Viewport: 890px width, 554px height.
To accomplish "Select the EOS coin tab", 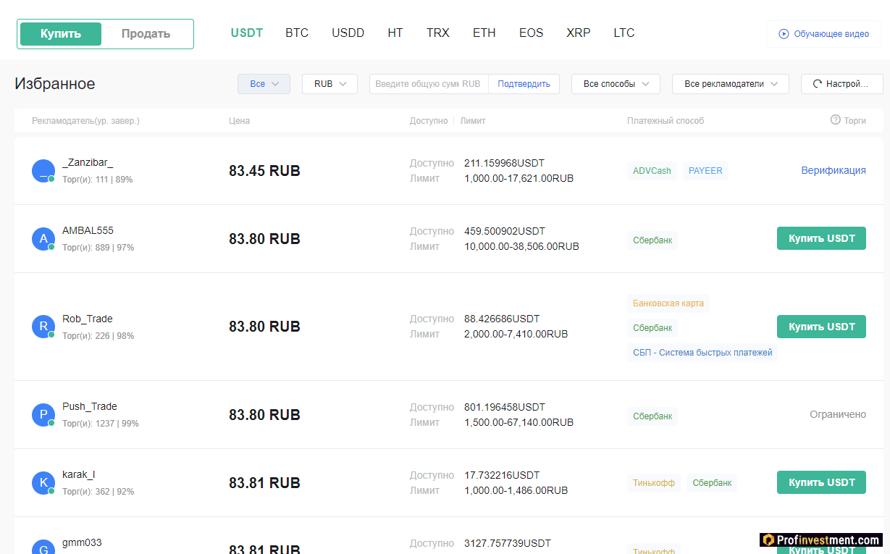I will click(532, 33).
